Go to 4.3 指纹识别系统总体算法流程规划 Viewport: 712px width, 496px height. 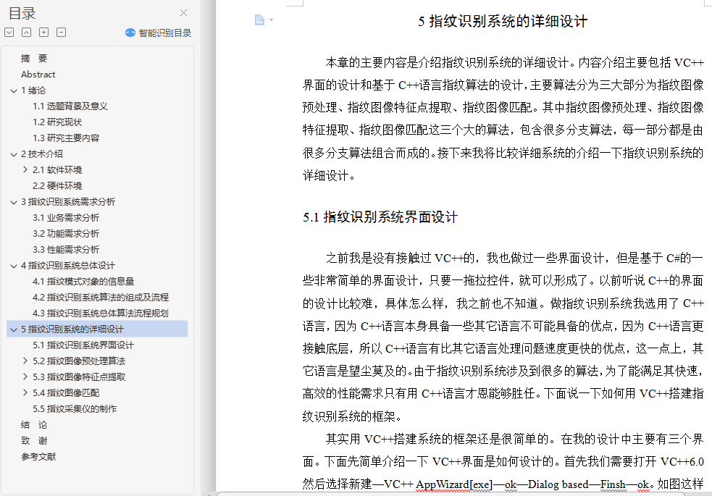point(101,313)
